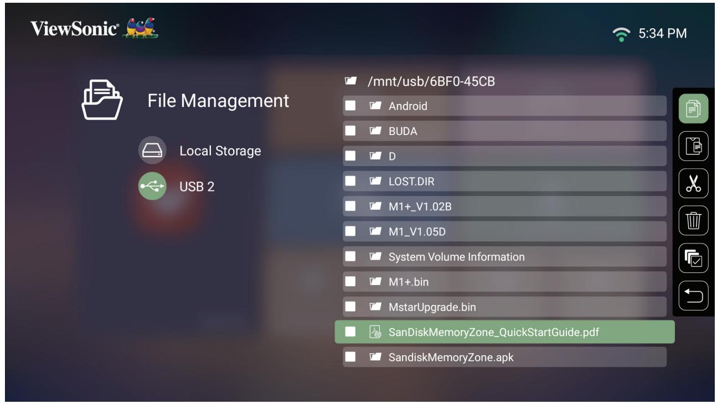
Task: Open the BUDA folder name
Action: (402, 131)
